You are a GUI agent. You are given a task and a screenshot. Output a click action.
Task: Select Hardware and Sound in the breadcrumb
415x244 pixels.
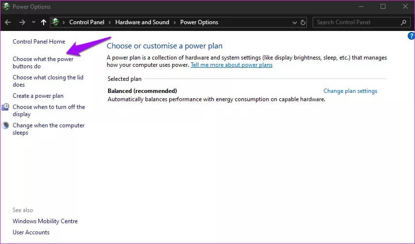pos(142,22)
